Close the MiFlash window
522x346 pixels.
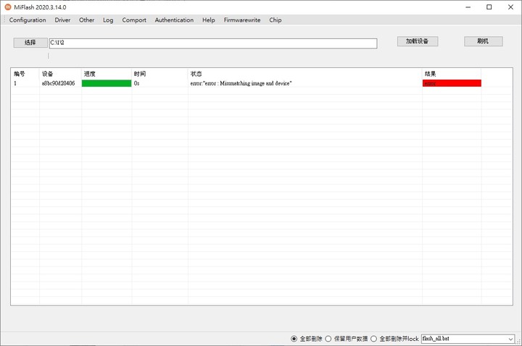click(510, 7)
